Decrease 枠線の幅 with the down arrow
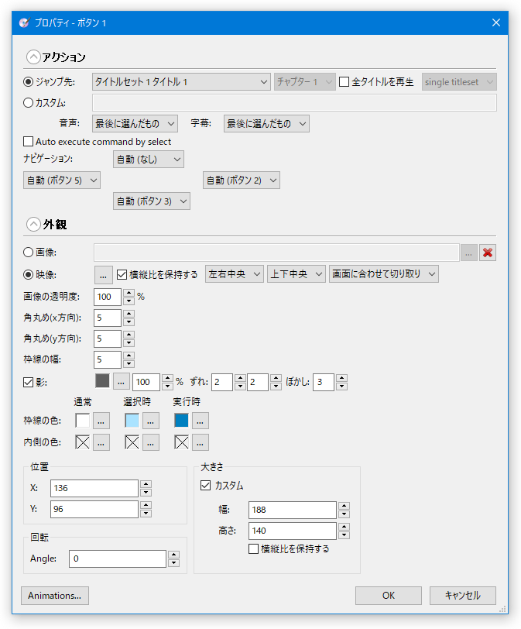This screenshot has height=629, width=521. point(129,364)
